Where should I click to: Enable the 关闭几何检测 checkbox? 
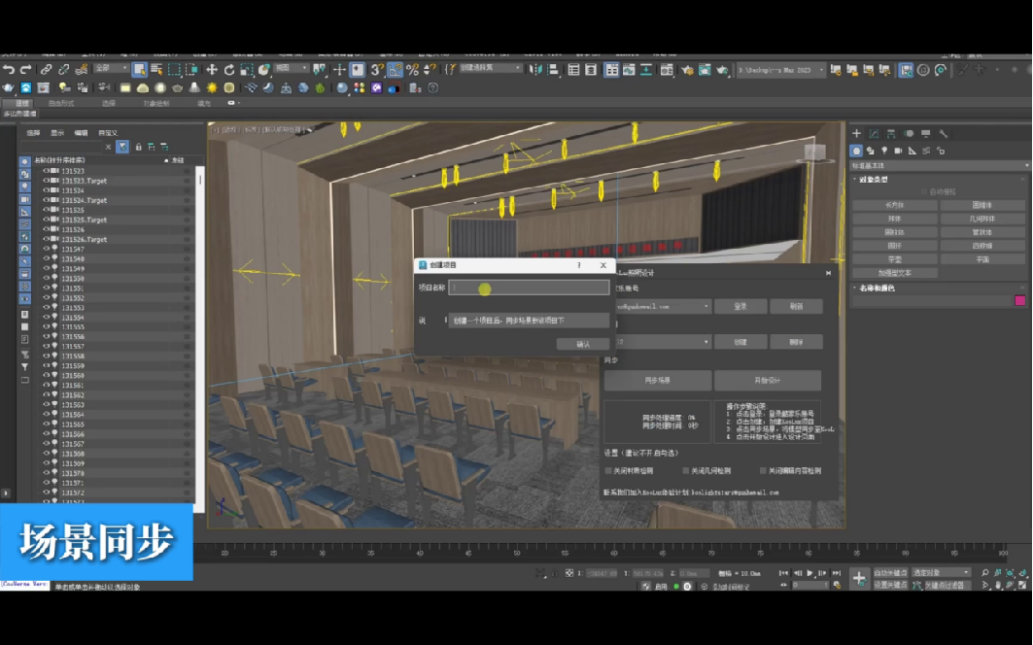click(685, 470)
